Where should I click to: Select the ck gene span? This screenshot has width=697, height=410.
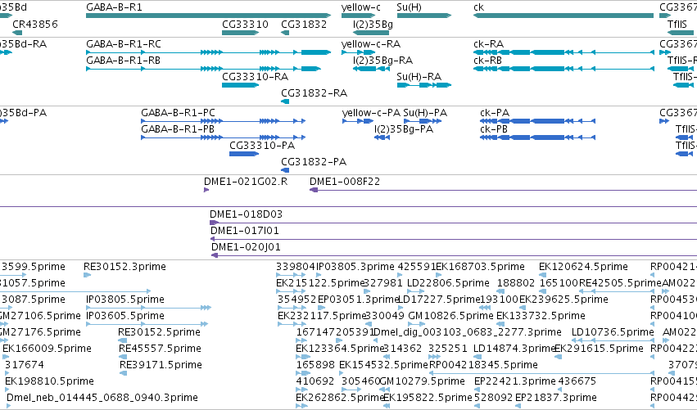tap(563, 16)
